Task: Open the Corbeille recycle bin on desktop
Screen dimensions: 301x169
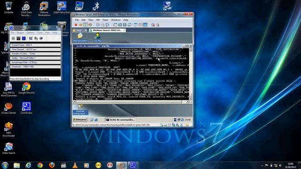Action: pos(8,8)
